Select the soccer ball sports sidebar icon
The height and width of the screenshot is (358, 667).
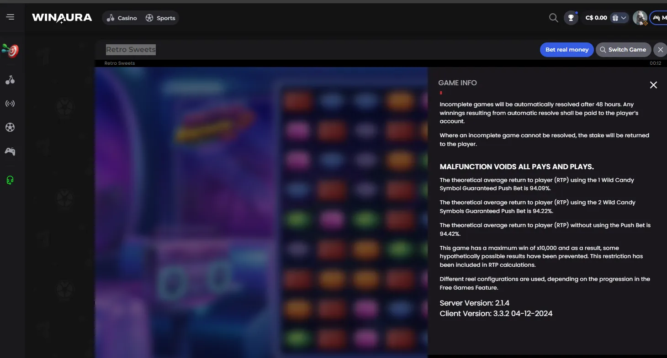[10, 127]
